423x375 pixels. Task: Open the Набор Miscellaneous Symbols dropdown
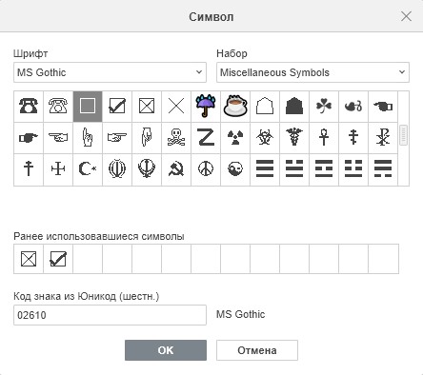click(x=312, y=72)
